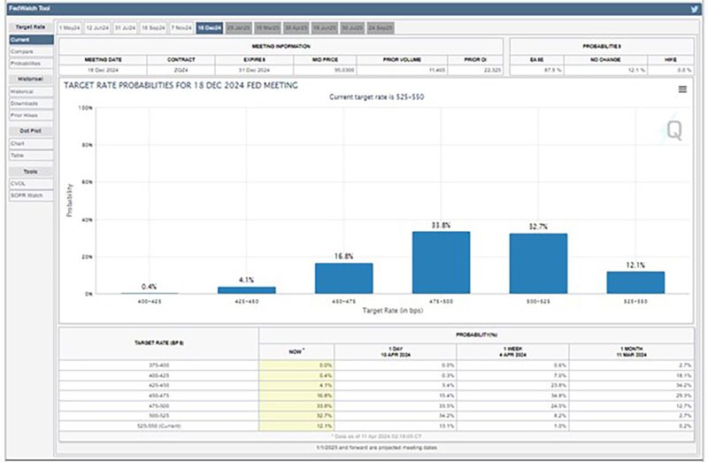Open the chart hamburger menu
708x462 pixels.
click(x=682, y=89)
